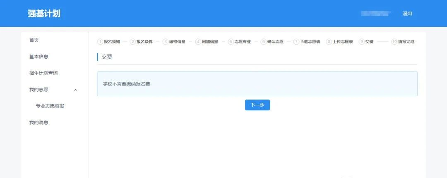Log out via 退出 link
This screenshot has width=447, height=178.
(407, 14)
